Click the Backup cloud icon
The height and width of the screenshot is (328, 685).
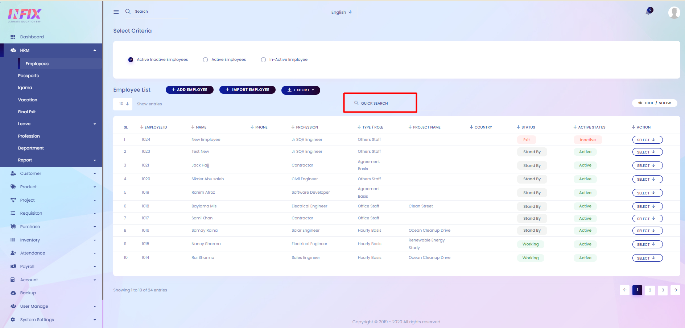pos(13,293)
